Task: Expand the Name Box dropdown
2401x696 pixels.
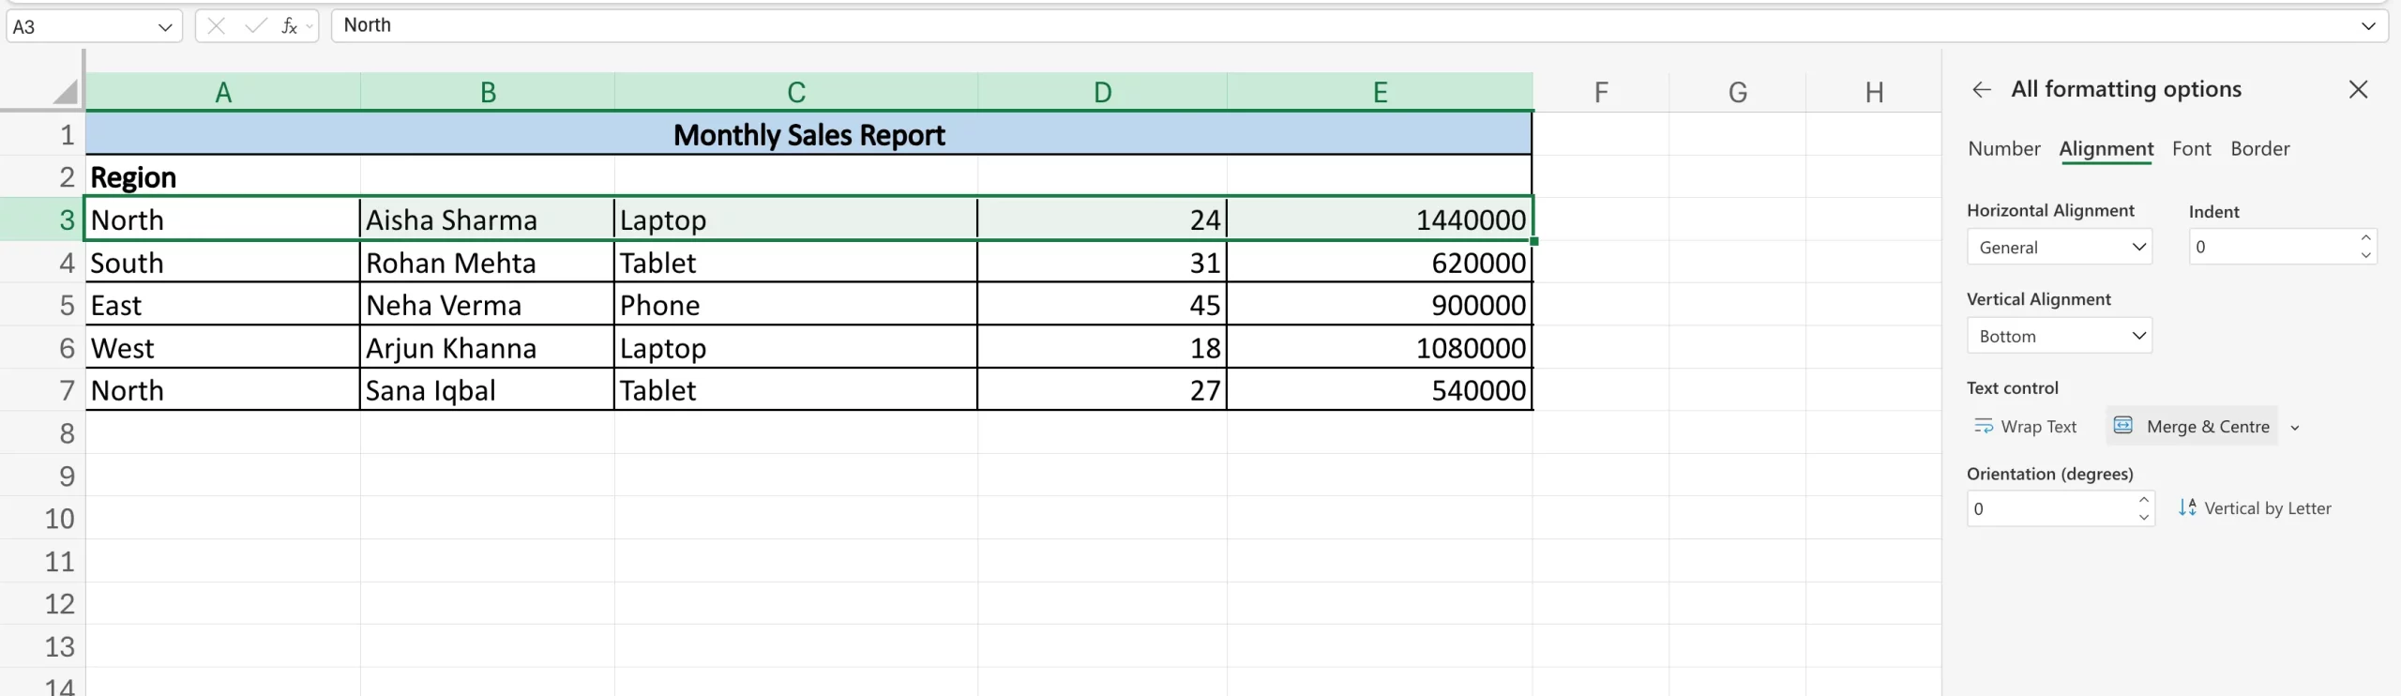Action: pos(165,27)
